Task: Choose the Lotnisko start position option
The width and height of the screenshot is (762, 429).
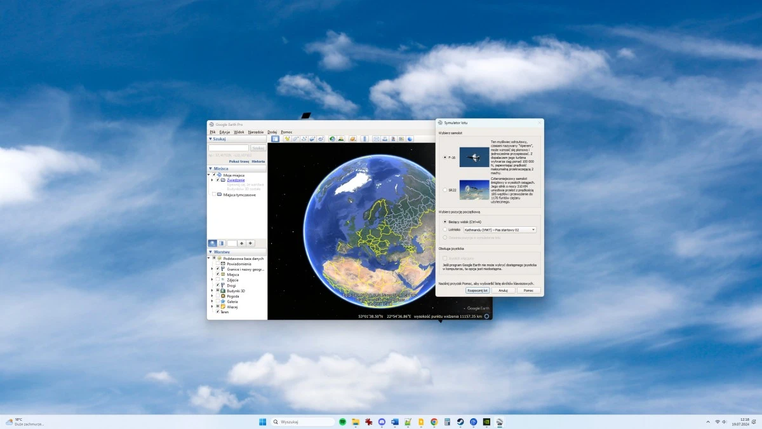Action: pos(444,229)
